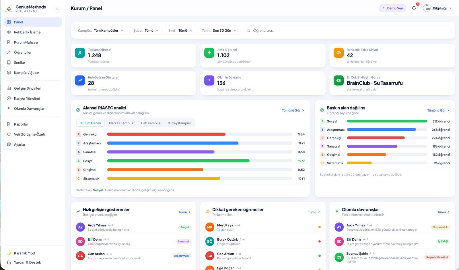The width and height of the screenshot is (459, 270).
Task: Open the Bilgi Işığı user menu
Action: [438, 8]
